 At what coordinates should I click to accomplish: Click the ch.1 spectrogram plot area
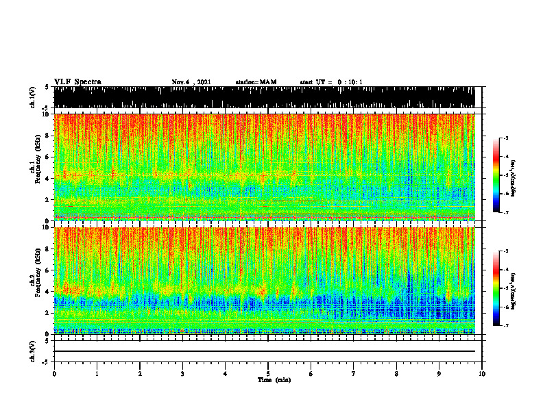265,167
